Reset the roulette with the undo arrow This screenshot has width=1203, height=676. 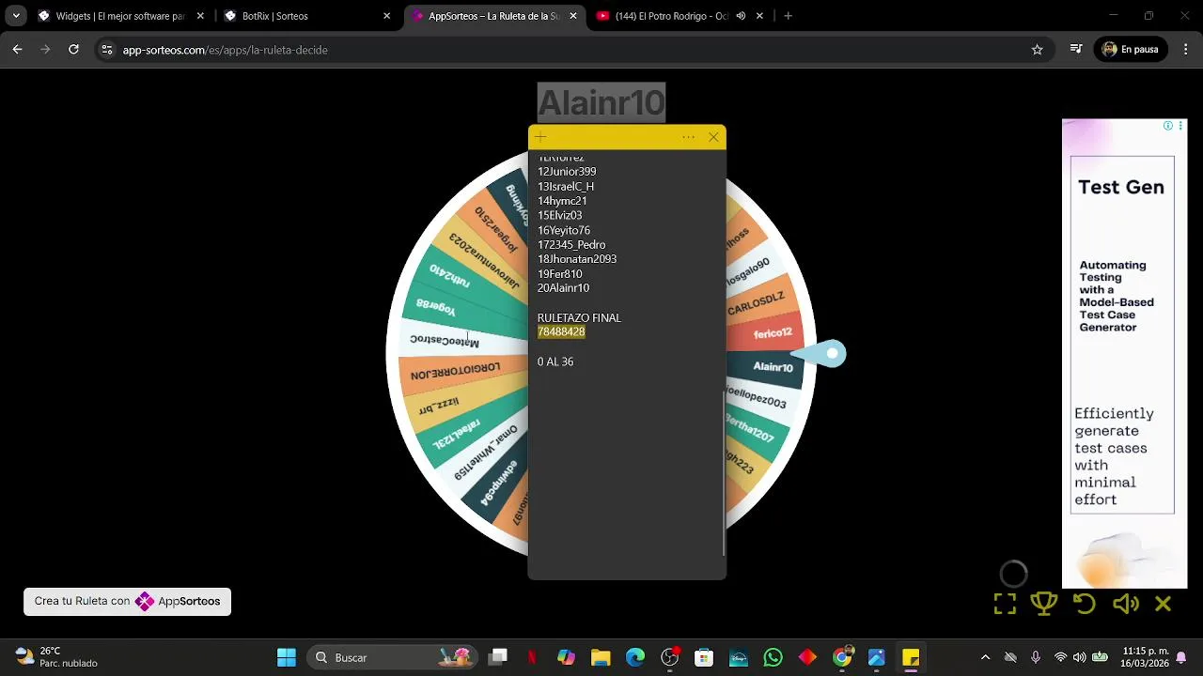pyautogui.click(x=1085, y=604)
